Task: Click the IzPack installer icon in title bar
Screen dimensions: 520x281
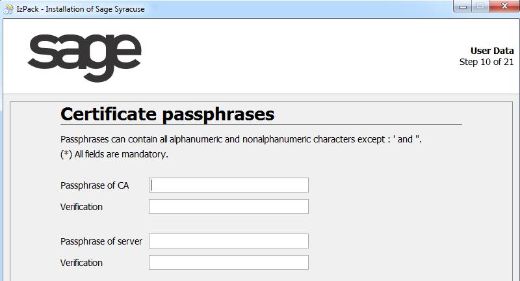Action: [8, 8]
